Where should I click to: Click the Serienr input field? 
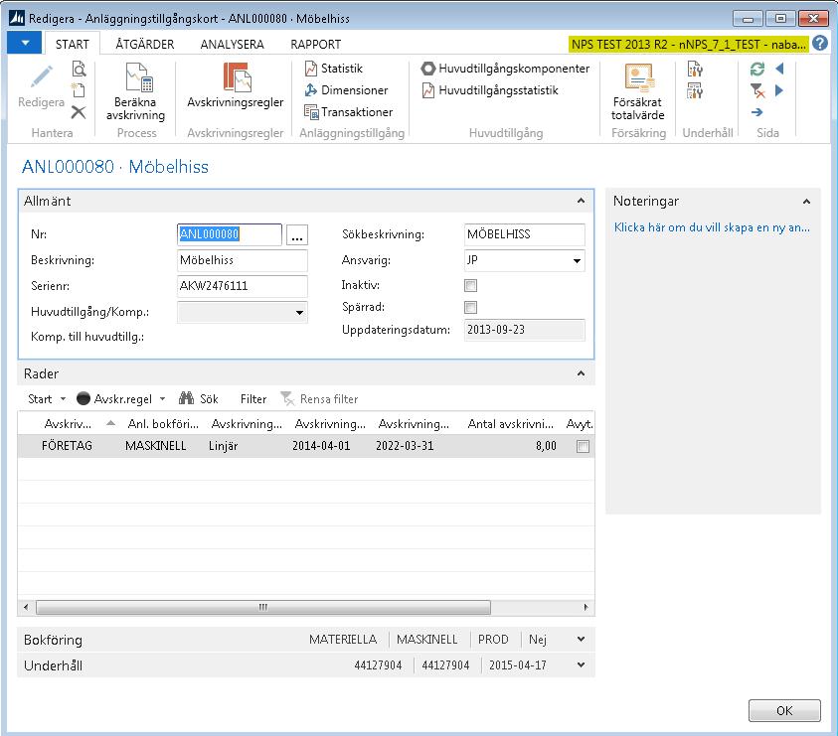tap(243, 286)
